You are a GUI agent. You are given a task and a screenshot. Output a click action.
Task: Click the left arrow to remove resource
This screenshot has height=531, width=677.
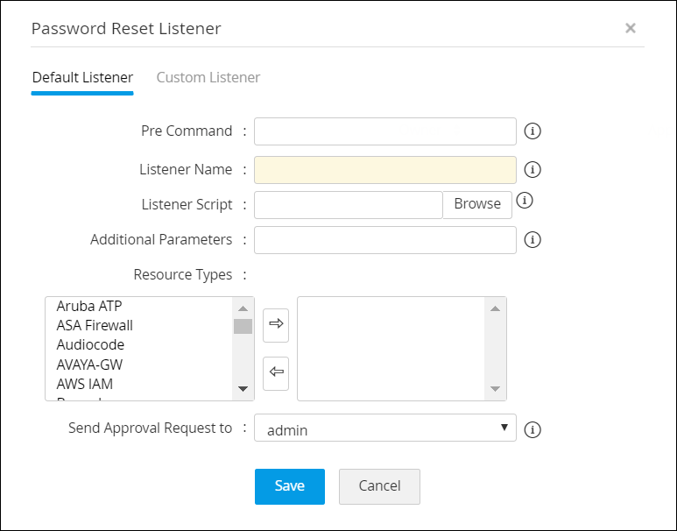[x=277, y=372]
